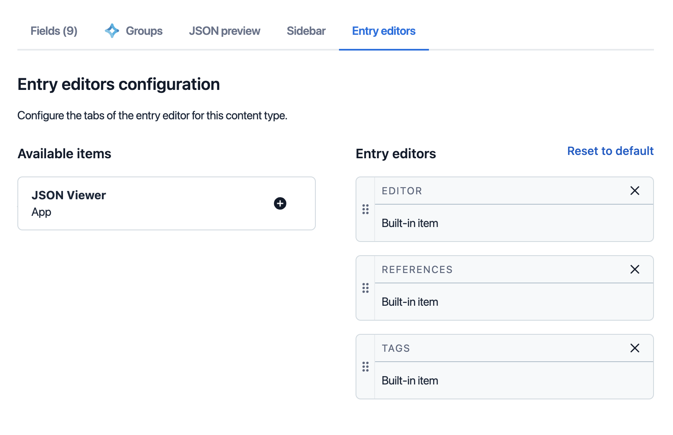Remove the Editor item with its X
673x435 pixels.
point(634,191)
